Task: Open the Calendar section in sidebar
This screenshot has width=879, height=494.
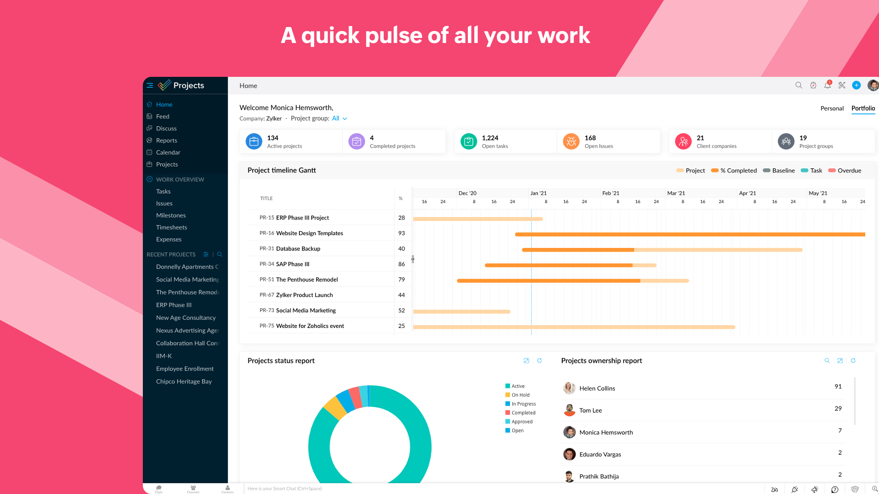Action: tap(168, 152)
